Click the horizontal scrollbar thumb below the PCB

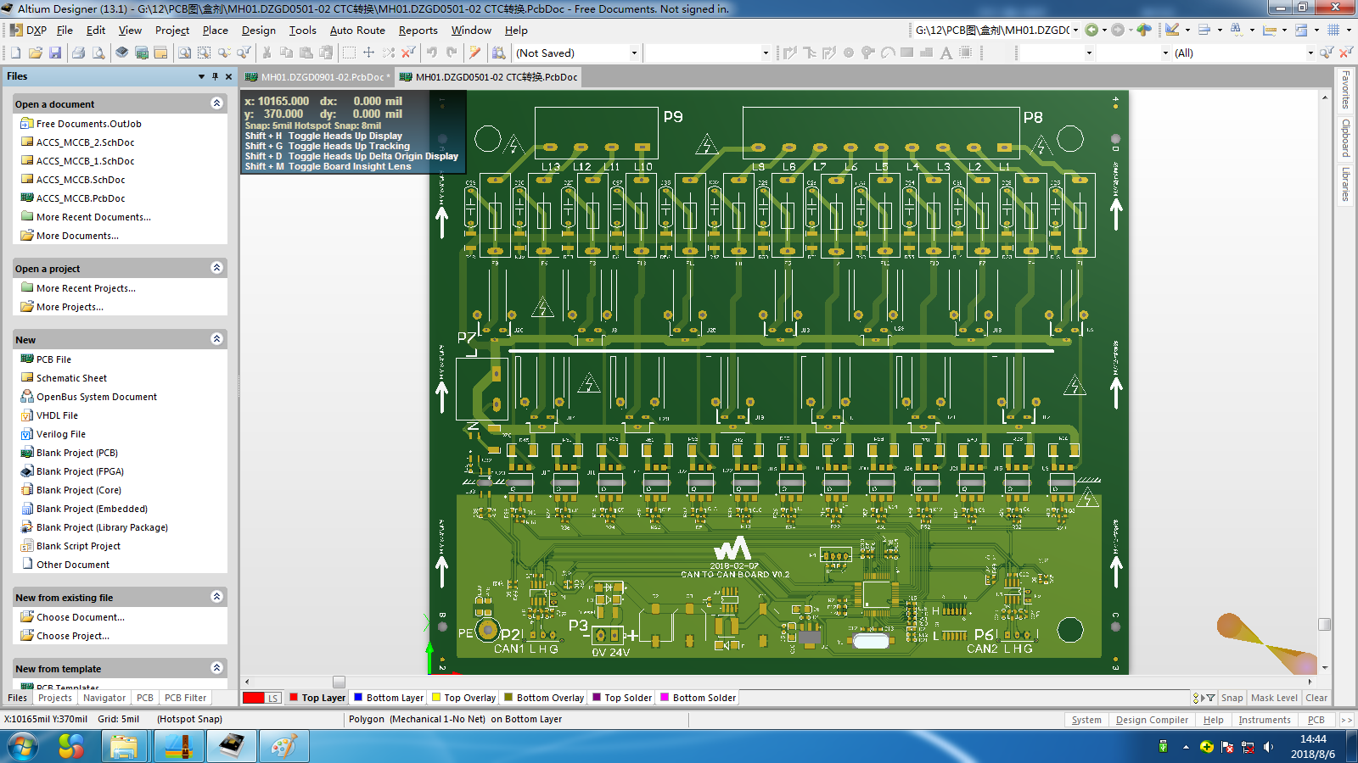click(x=339, y=682)
